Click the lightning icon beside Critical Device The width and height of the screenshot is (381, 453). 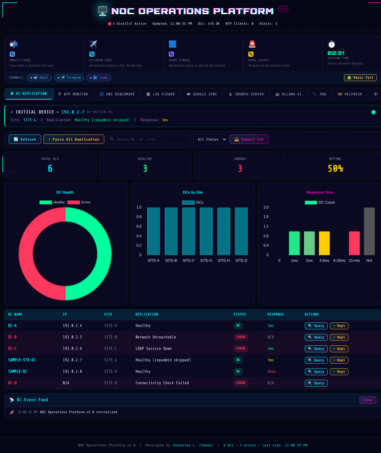12,112
